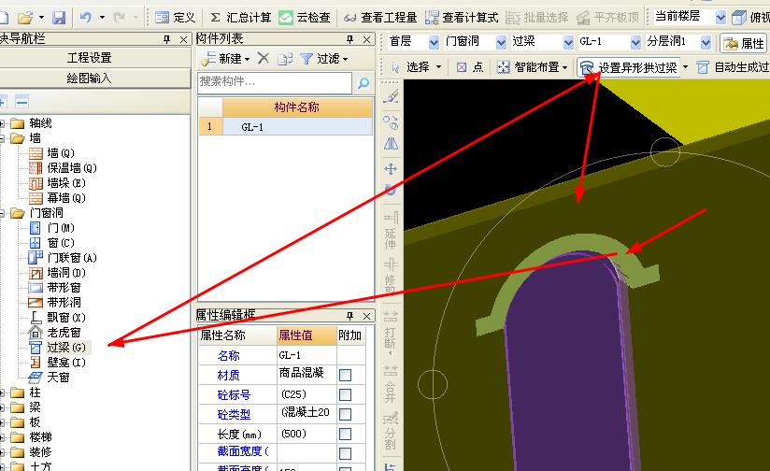Copy component with the duplicate icon

click(x=285, y=59)
